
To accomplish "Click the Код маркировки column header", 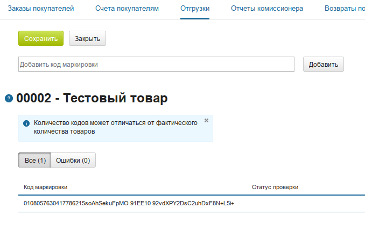I will (46, 187).
